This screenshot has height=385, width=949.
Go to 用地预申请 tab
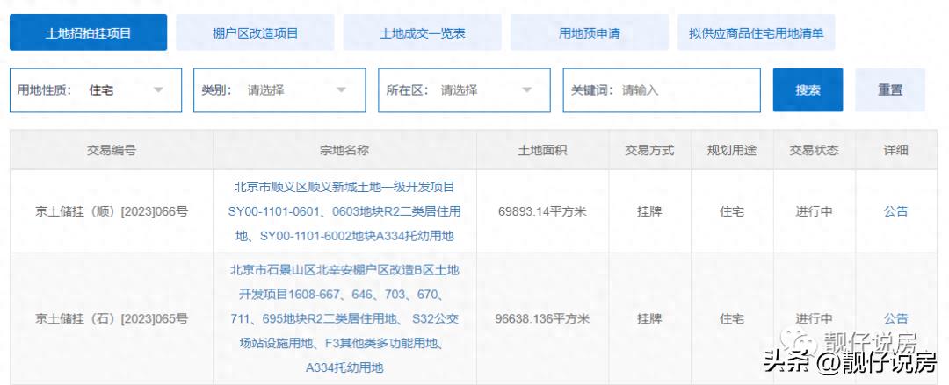(589, 33)
